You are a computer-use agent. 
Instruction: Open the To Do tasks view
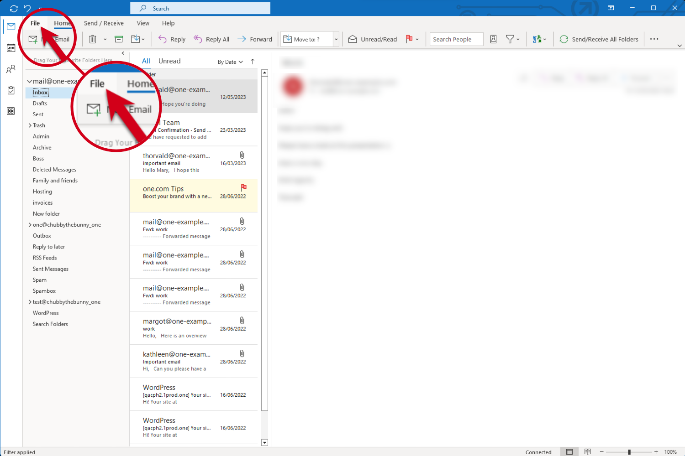coord(11,90)
